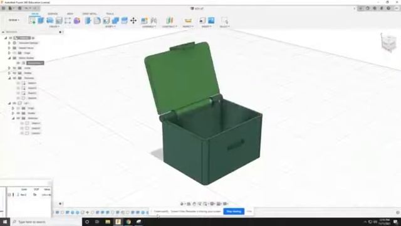The image size is (401, 226).
Task: Click the taskbar search box
Action: click(x=46, y=222)
